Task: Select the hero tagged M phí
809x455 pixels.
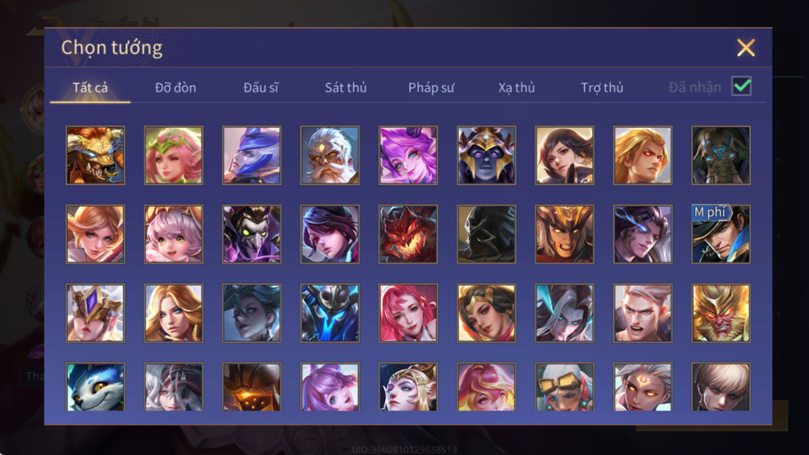Action: 721,234
